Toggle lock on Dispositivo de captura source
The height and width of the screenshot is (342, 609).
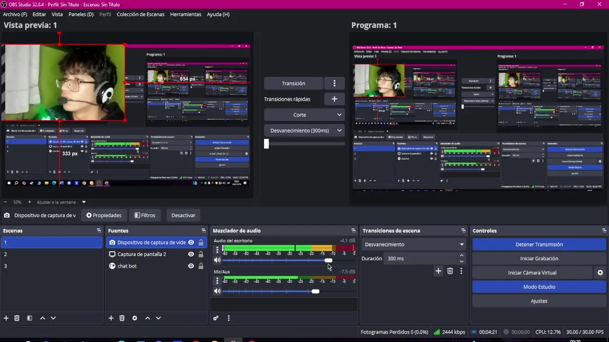tap(201, 242)
